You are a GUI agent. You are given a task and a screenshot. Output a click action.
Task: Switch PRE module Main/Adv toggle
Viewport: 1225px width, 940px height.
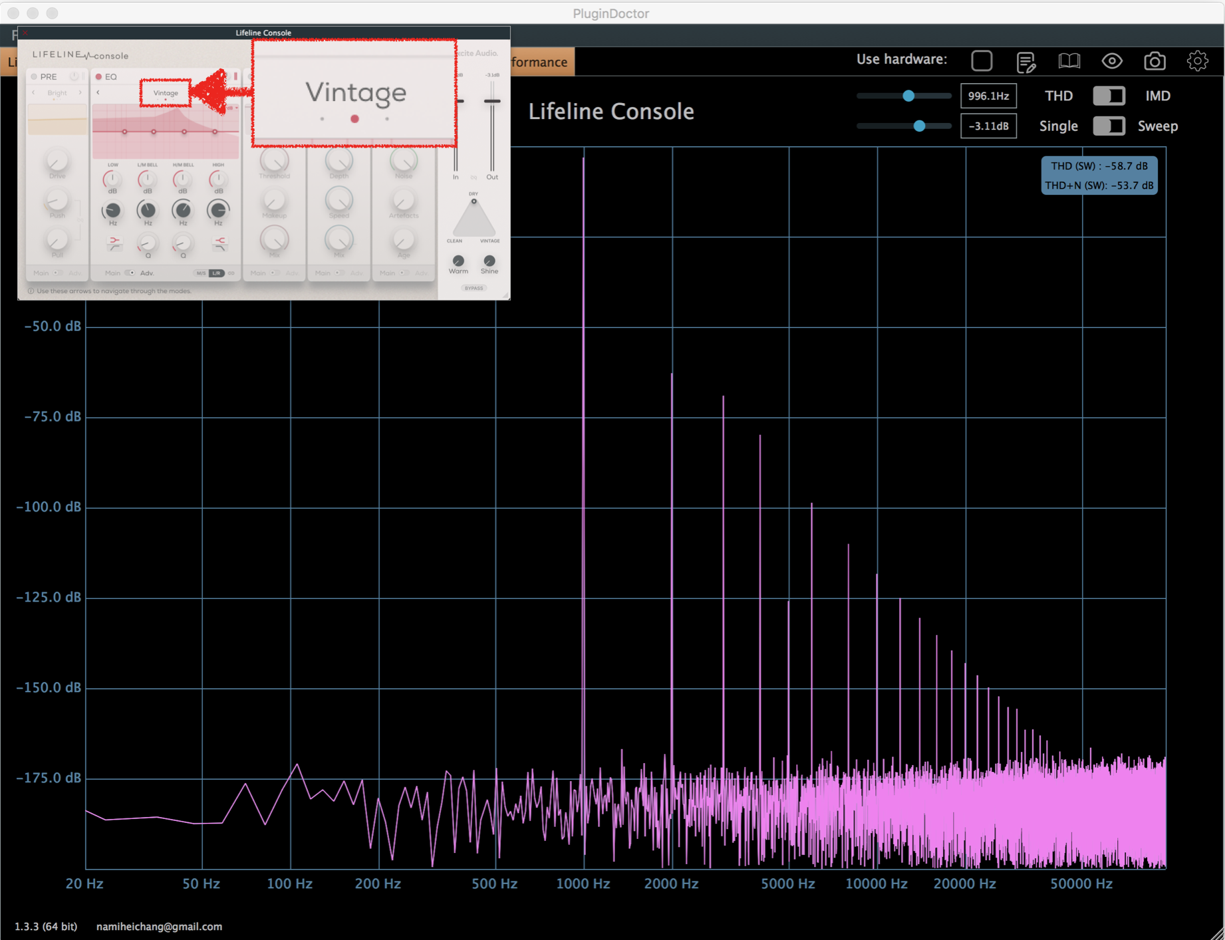coord(58,273)
